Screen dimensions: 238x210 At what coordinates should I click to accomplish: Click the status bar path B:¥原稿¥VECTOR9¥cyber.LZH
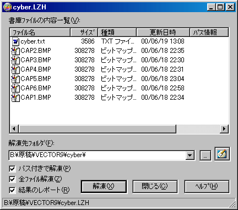(47, 203)
